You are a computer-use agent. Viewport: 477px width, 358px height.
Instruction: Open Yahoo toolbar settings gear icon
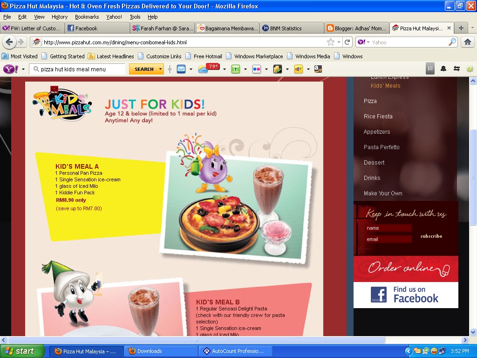(x=470, y=69)
